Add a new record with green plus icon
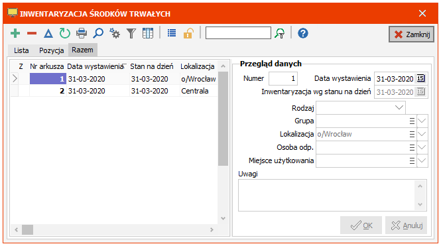The height and width of the screenshot is (246, 441). pos(15,33)
